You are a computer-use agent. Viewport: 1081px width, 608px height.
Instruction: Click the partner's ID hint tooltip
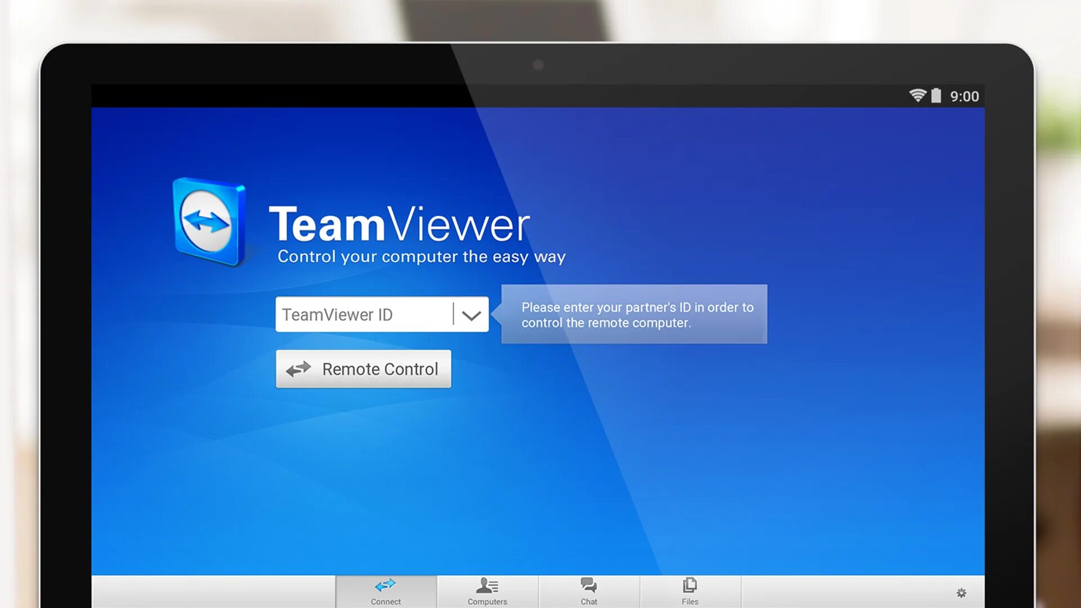(x=634, y=314)
